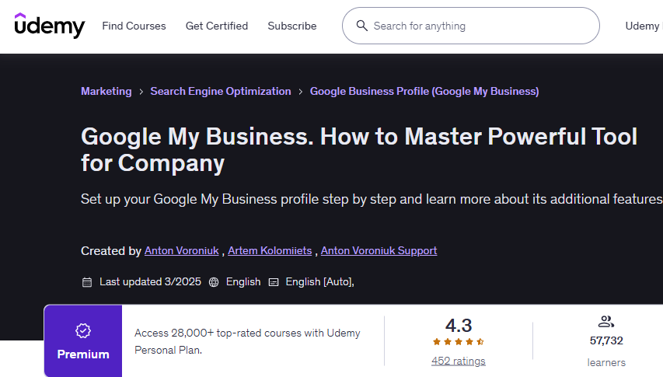Click the search magnifier icon
This screenshot has height=377, width=663.
tap(361, 26)
